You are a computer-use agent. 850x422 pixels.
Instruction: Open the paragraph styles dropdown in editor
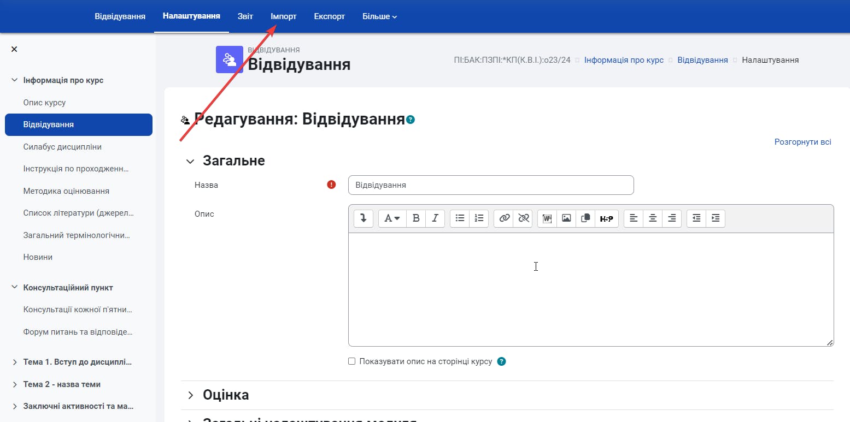coord(392,218)
